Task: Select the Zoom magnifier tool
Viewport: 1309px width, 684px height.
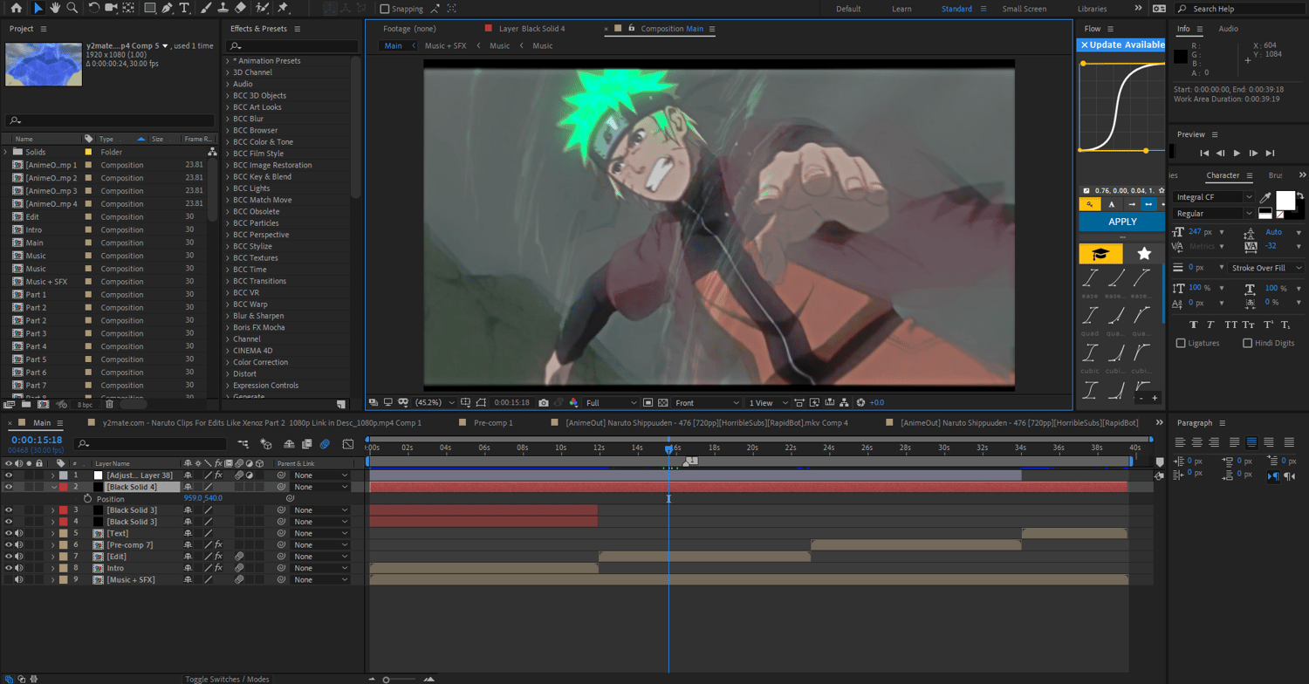Action: pos(72,8)
